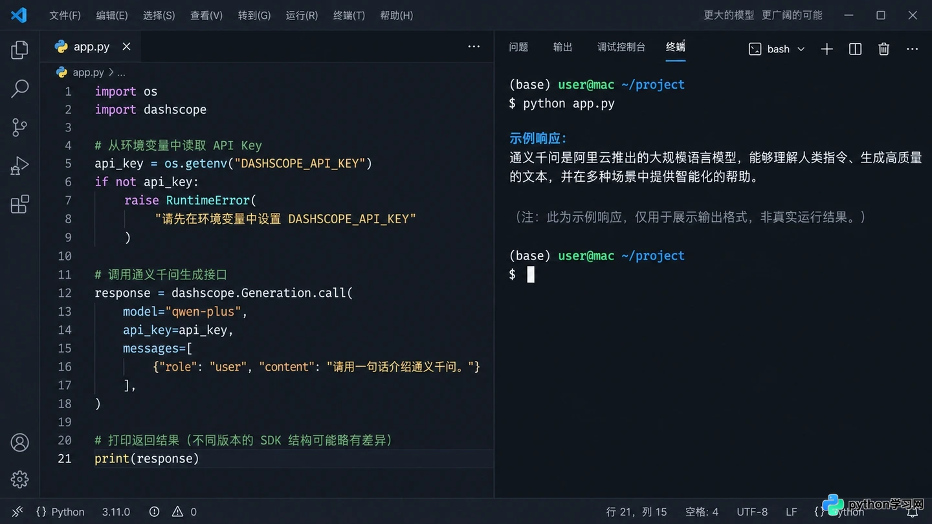Expand the breadcrumb ellipsis after app.py
The width and height of the screenshot is (932, 524).
click(121, 72)
